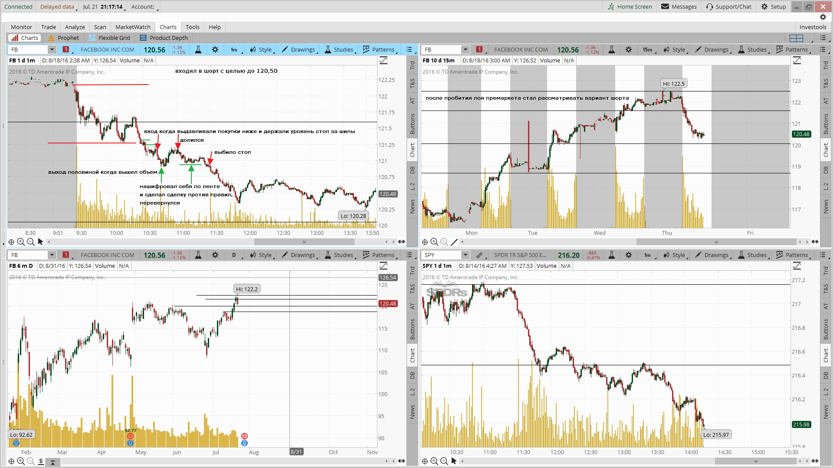Open symbol dropdown arrow in FB 1m chart
Viewport: 833px width, 468px height.
point(52,49)
